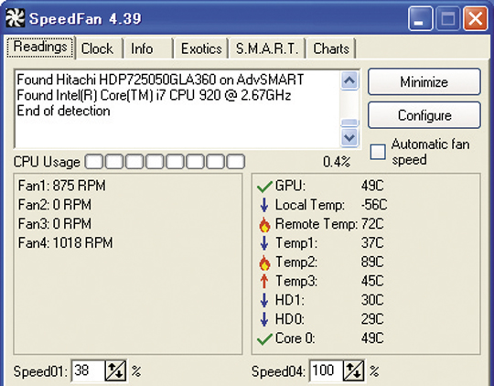Click the Temp2 89C value
Viewport: 494px width, 386px height.
(x=372, y=263)
